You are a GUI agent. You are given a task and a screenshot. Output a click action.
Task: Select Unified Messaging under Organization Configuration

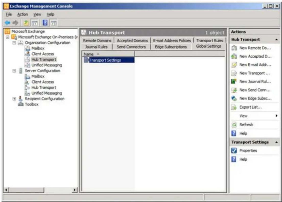pos(47,65)
